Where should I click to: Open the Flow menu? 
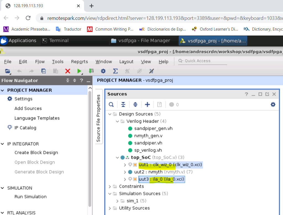tap(40, 62)
